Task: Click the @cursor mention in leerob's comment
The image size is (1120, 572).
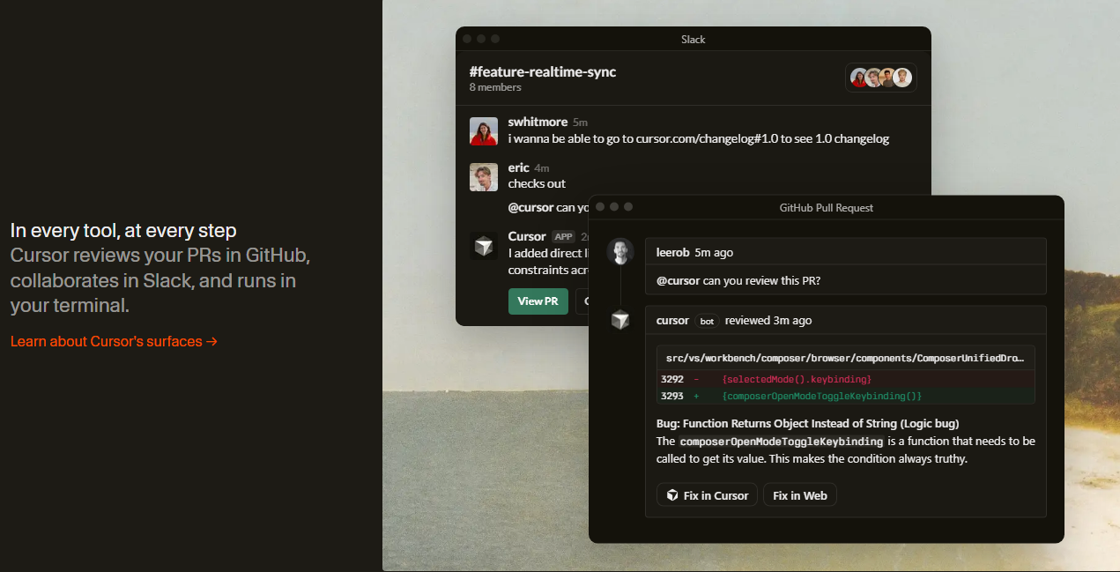Action: pyautogui.click(x=678, y=281)
